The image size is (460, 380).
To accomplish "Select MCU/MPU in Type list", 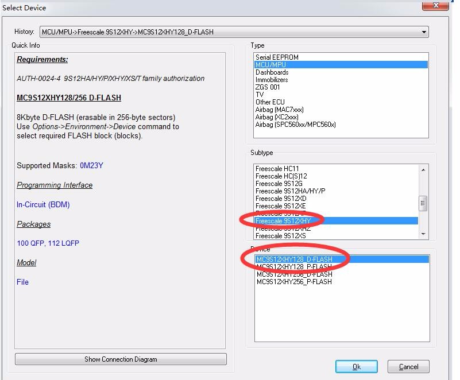I will point(341,64).
